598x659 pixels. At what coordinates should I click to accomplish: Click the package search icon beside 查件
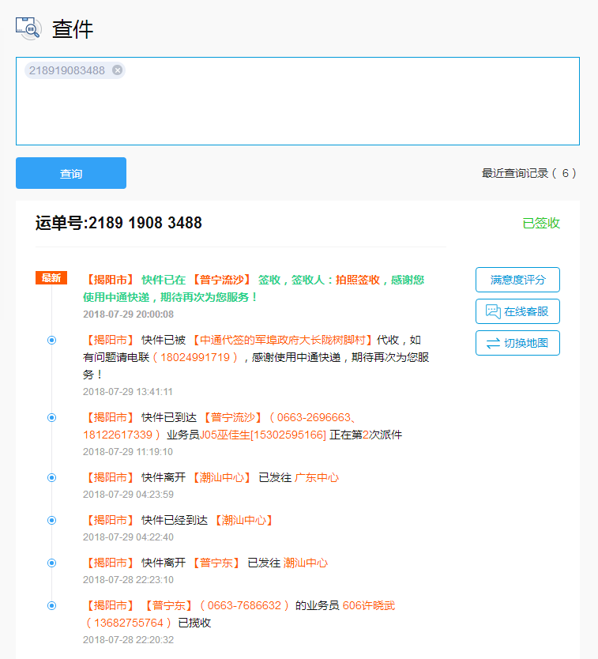pos(28,28)
